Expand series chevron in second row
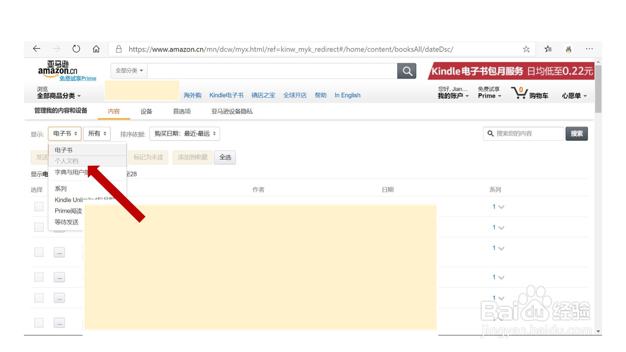The width and height of the screenshot is (626, 352). (501, 228)
